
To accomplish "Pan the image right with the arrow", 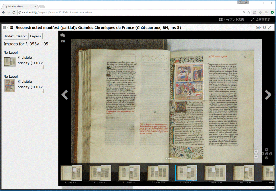I will pos(271,154).
